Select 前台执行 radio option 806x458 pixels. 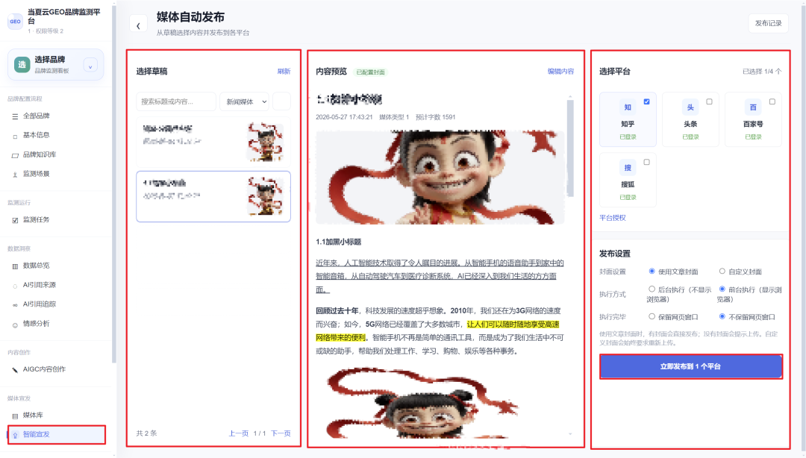pos(722,289)
